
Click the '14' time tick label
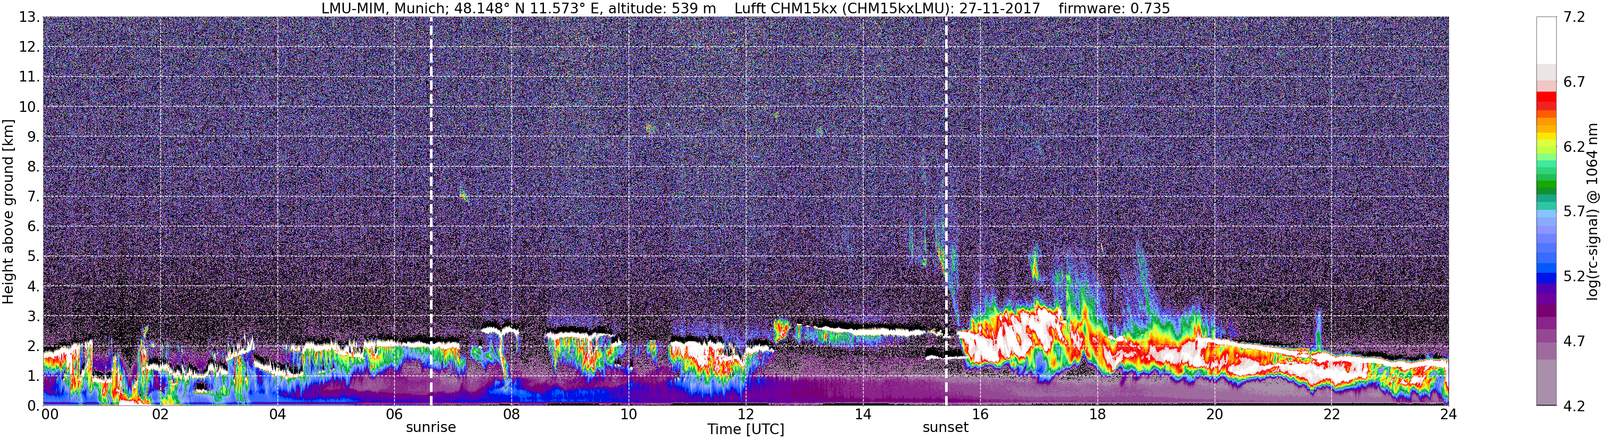coord(862,414)
